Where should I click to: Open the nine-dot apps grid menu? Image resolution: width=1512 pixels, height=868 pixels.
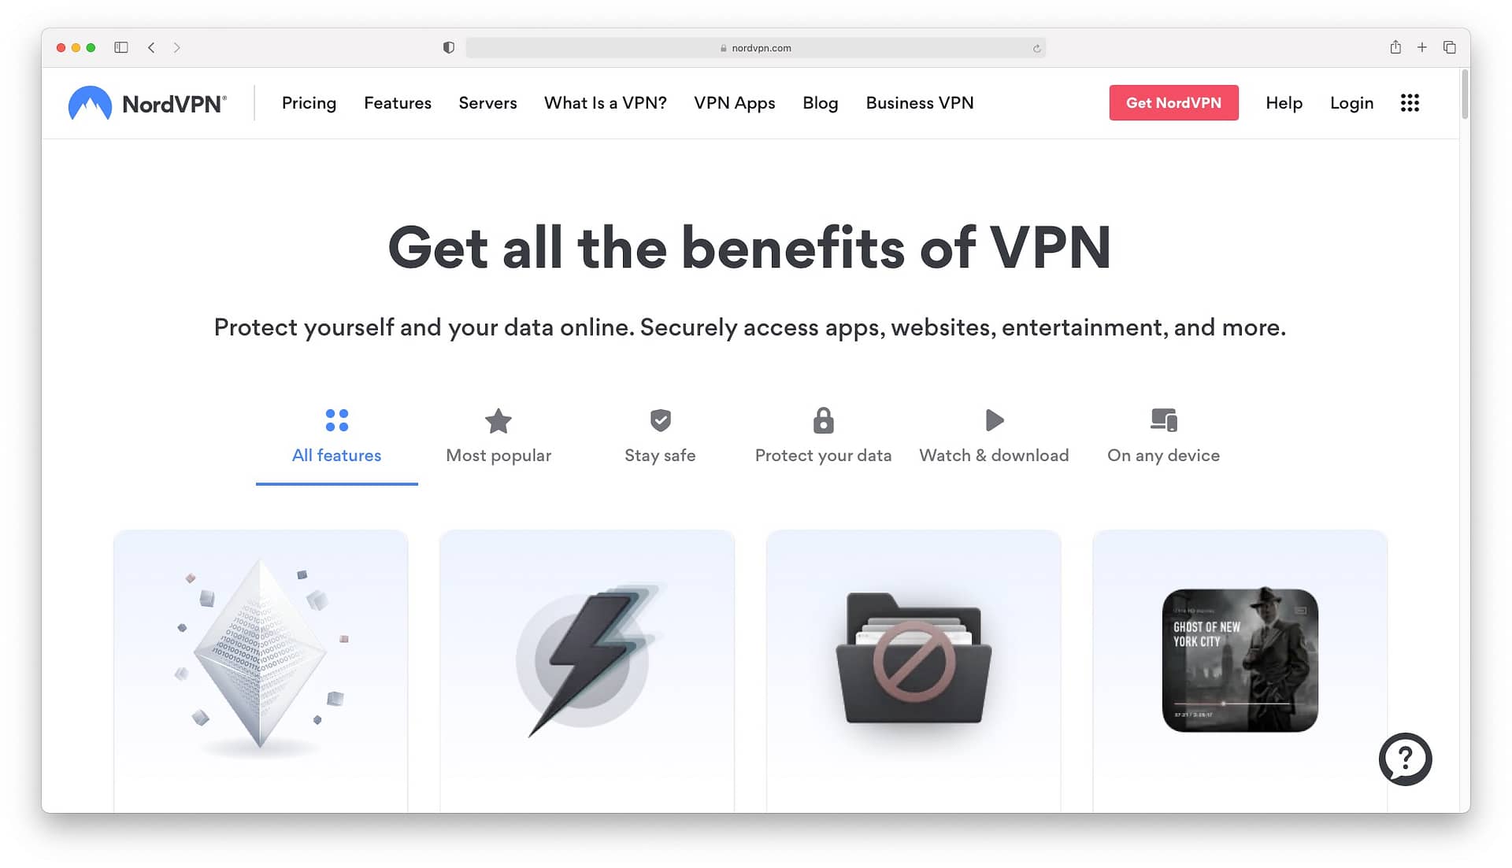[x=1410, y=103]
